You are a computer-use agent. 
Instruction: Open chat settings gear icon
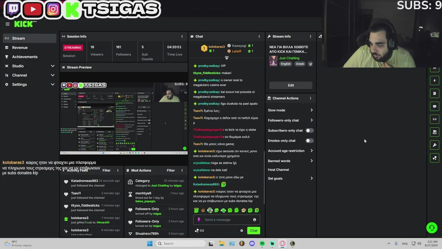click(242, 231)
